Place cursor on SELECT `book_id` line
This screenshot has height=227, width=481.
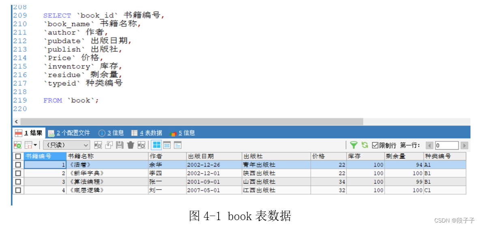[104, 15]
